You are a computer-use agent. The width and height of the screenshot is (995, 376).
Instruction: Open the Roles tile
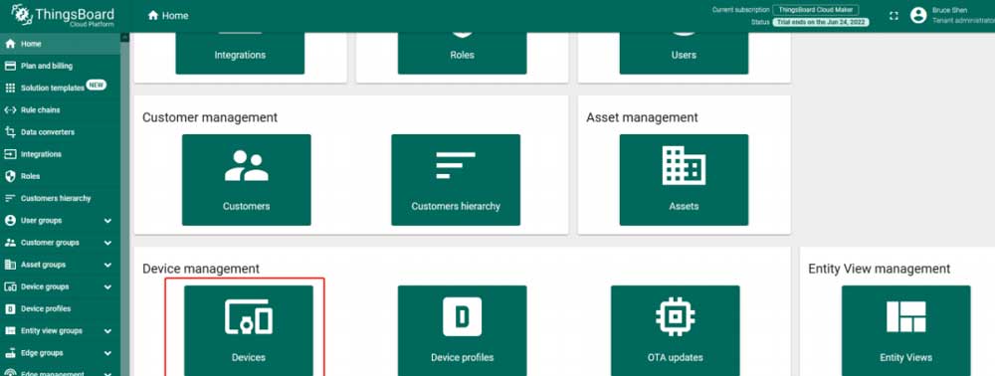(x=462, y=54)
